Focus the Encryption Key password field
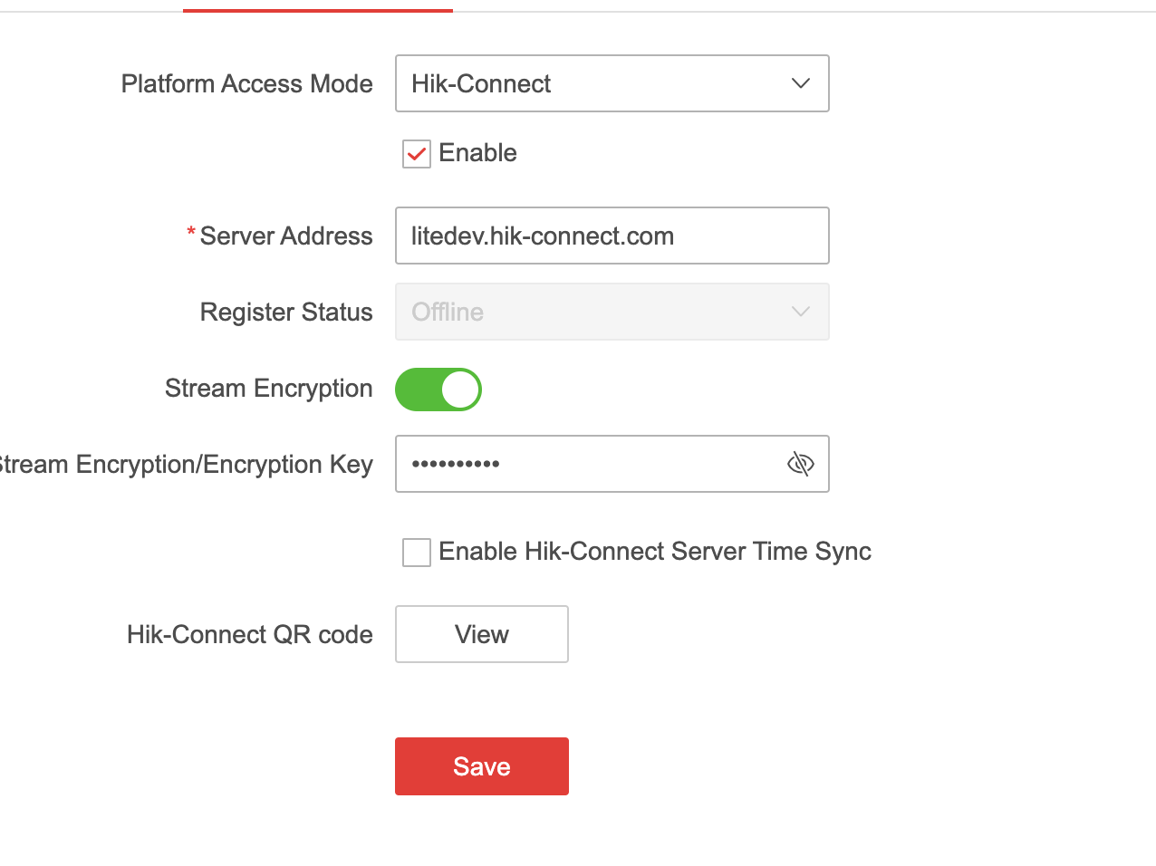The width and height of the screenshot is (1156, 866). [589, 464]
